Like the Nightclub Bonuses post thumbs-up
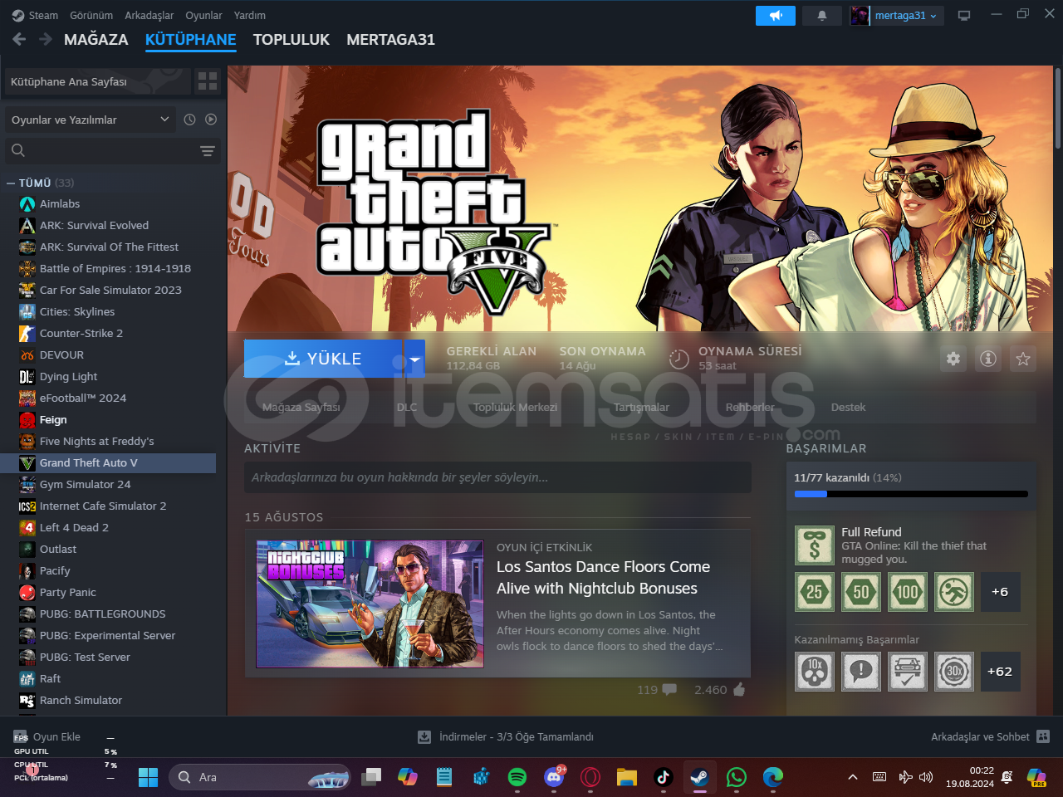 point(739,689)
